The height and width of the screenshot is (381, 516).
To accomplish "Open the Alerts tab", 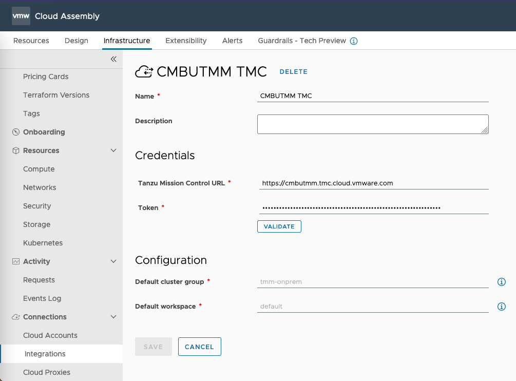I will pyautogui.click(x=233, y=41).
